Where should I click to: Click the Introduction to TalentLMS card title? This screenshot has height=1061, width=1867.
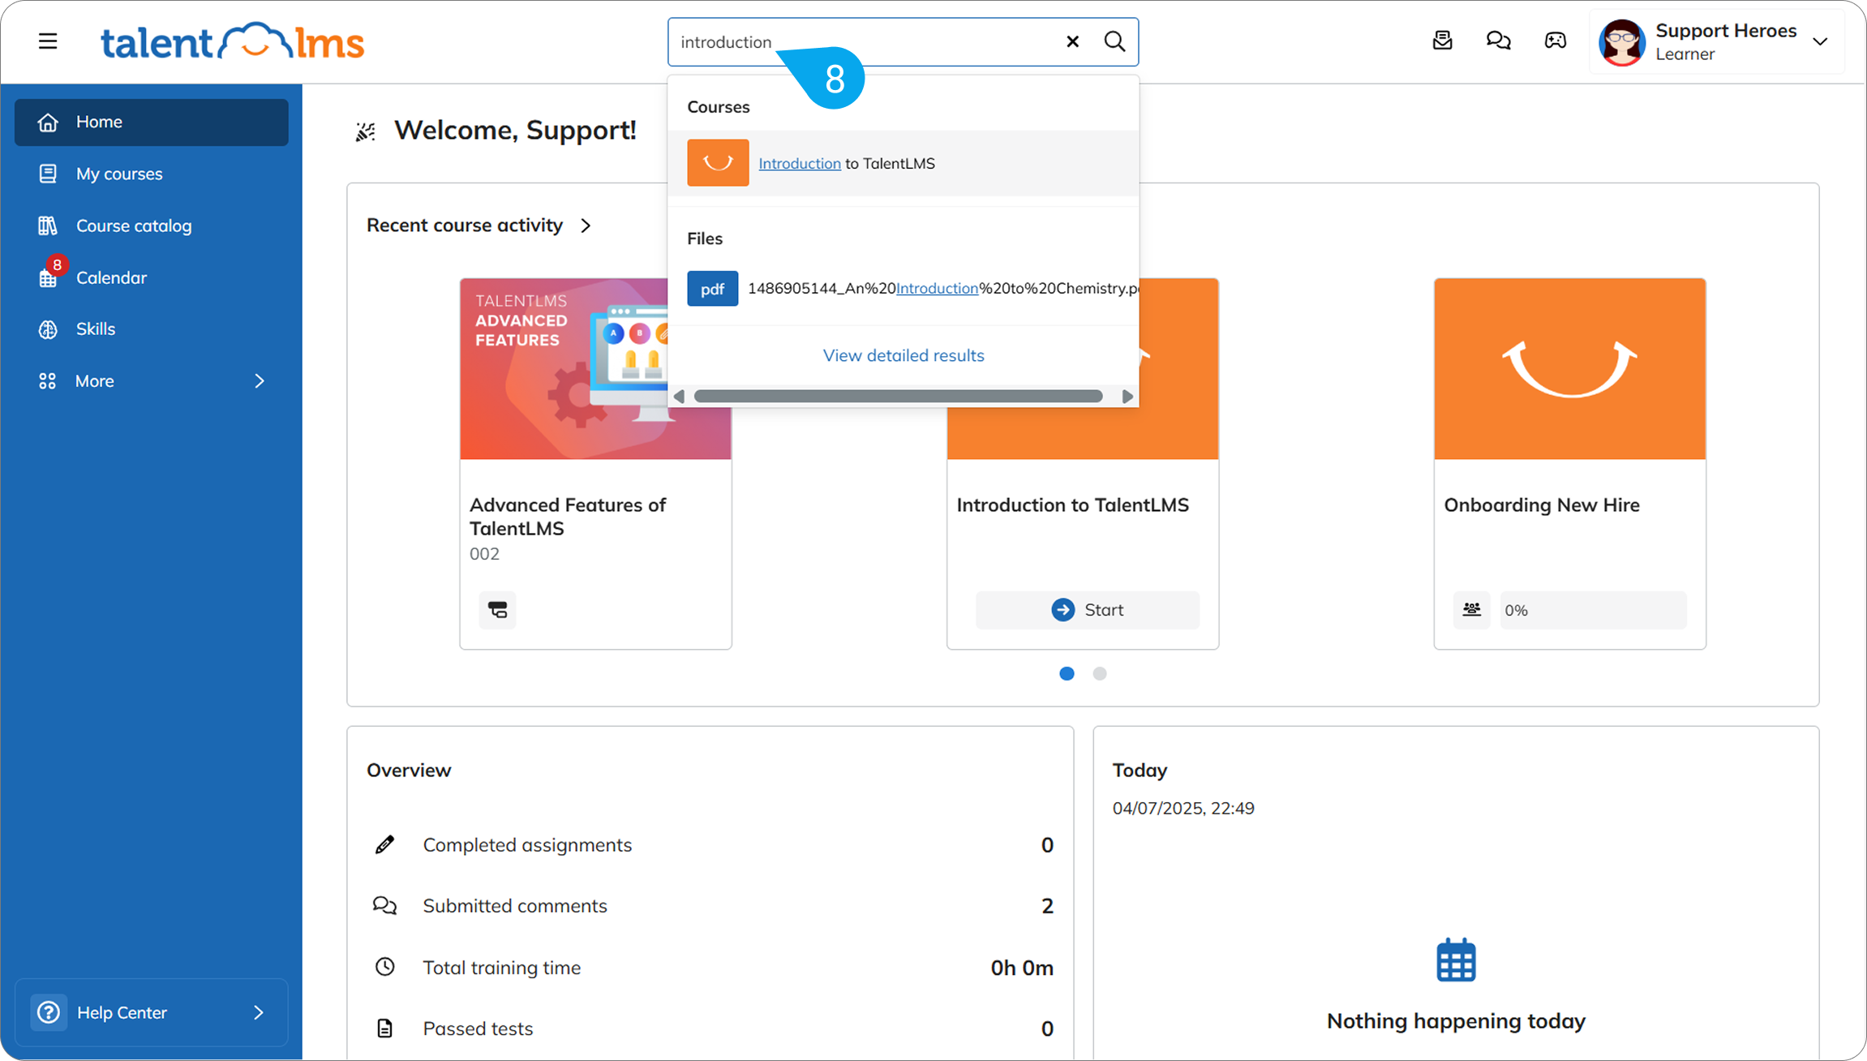(x=1072, y=505)
